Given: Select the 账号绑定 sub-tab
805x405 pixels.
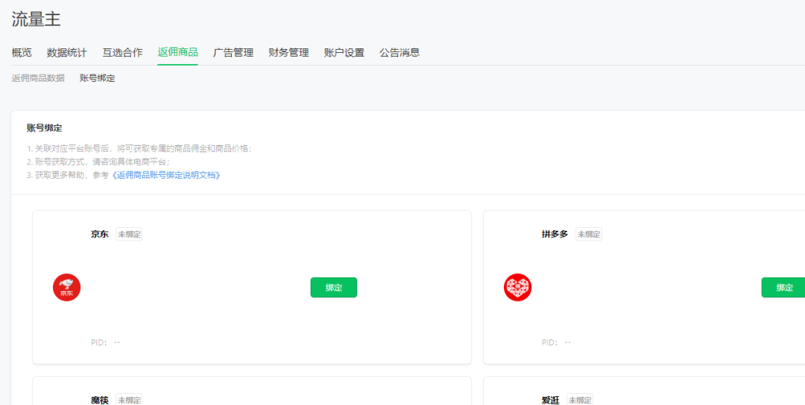Looking at the screenshot, I should [98, 78].
